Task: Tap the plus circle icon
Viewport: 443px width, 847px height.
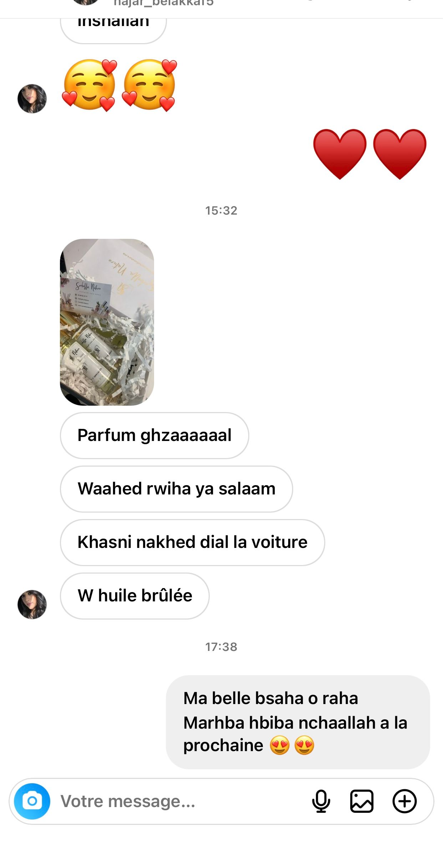Action: 404,801
